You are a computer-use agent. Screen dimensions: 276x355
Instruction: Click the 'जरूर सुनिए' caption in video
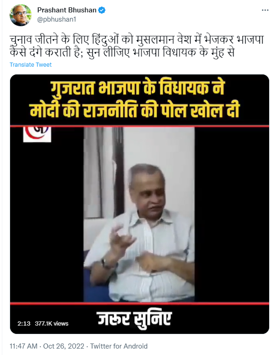click(x=135, y=319)
